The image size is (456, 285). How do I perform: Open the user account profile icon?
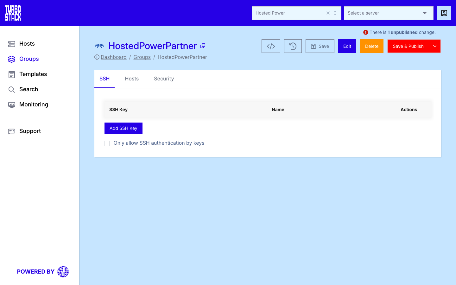[x=444, y=13]
